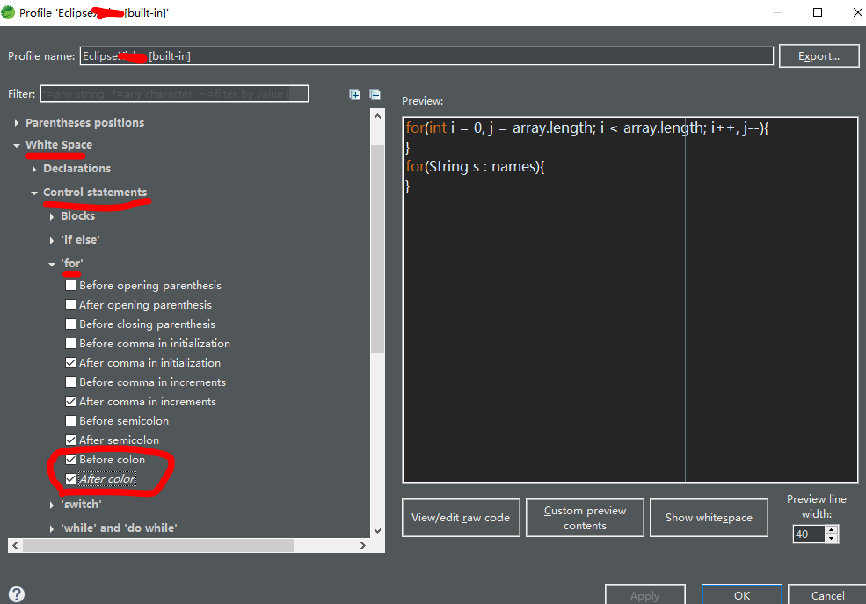Viewport: 866px width, 604px height.
Task: Collapse the 'for' node
Action: 51,264
